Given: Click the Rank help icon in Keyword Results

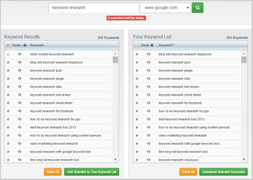Looking at the screenshot, I should 25,46.
